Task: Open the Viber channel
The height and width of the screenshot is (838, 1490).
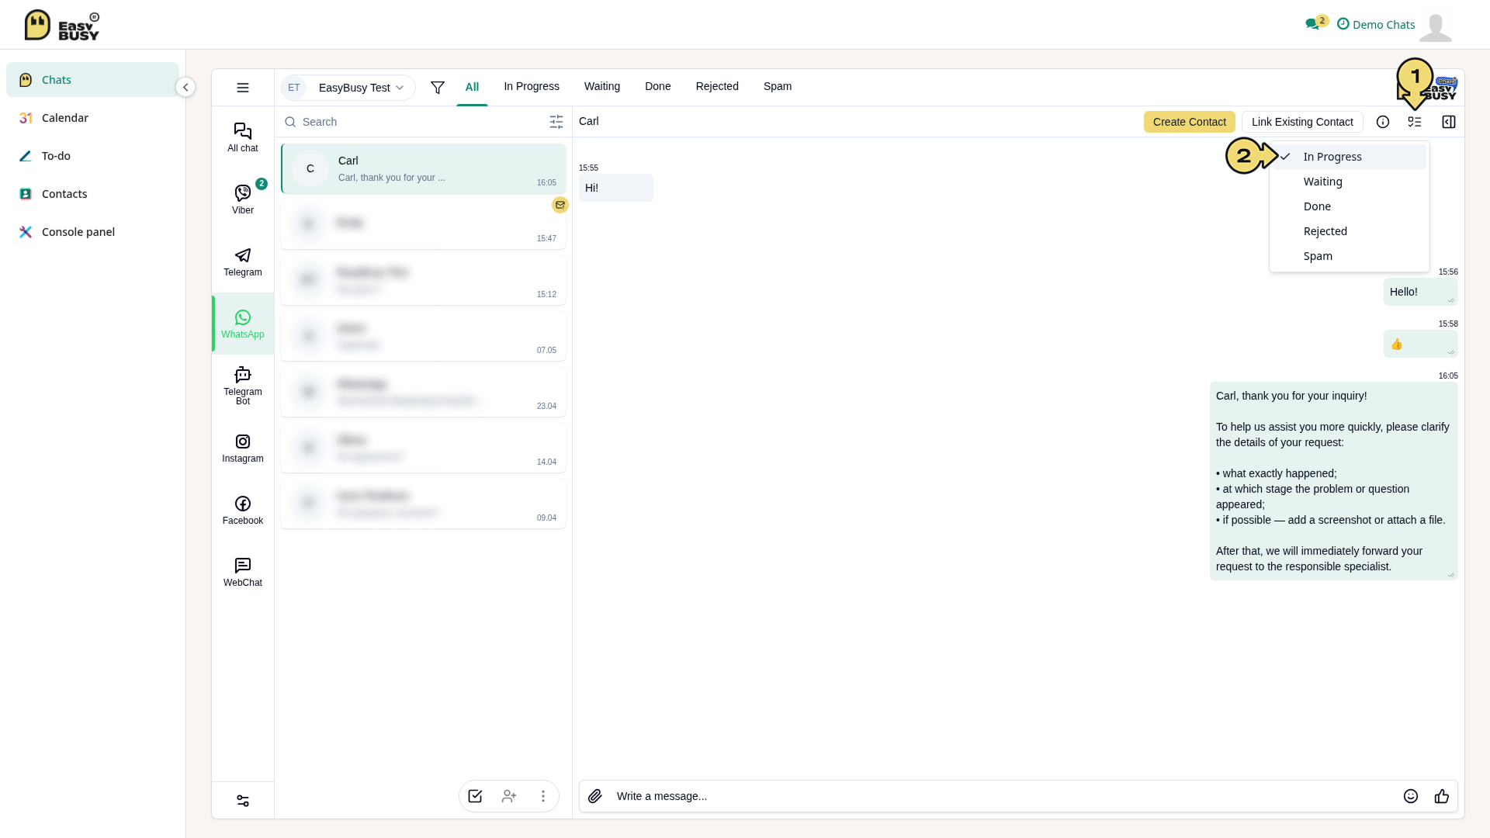Action: tap(243, 199)
